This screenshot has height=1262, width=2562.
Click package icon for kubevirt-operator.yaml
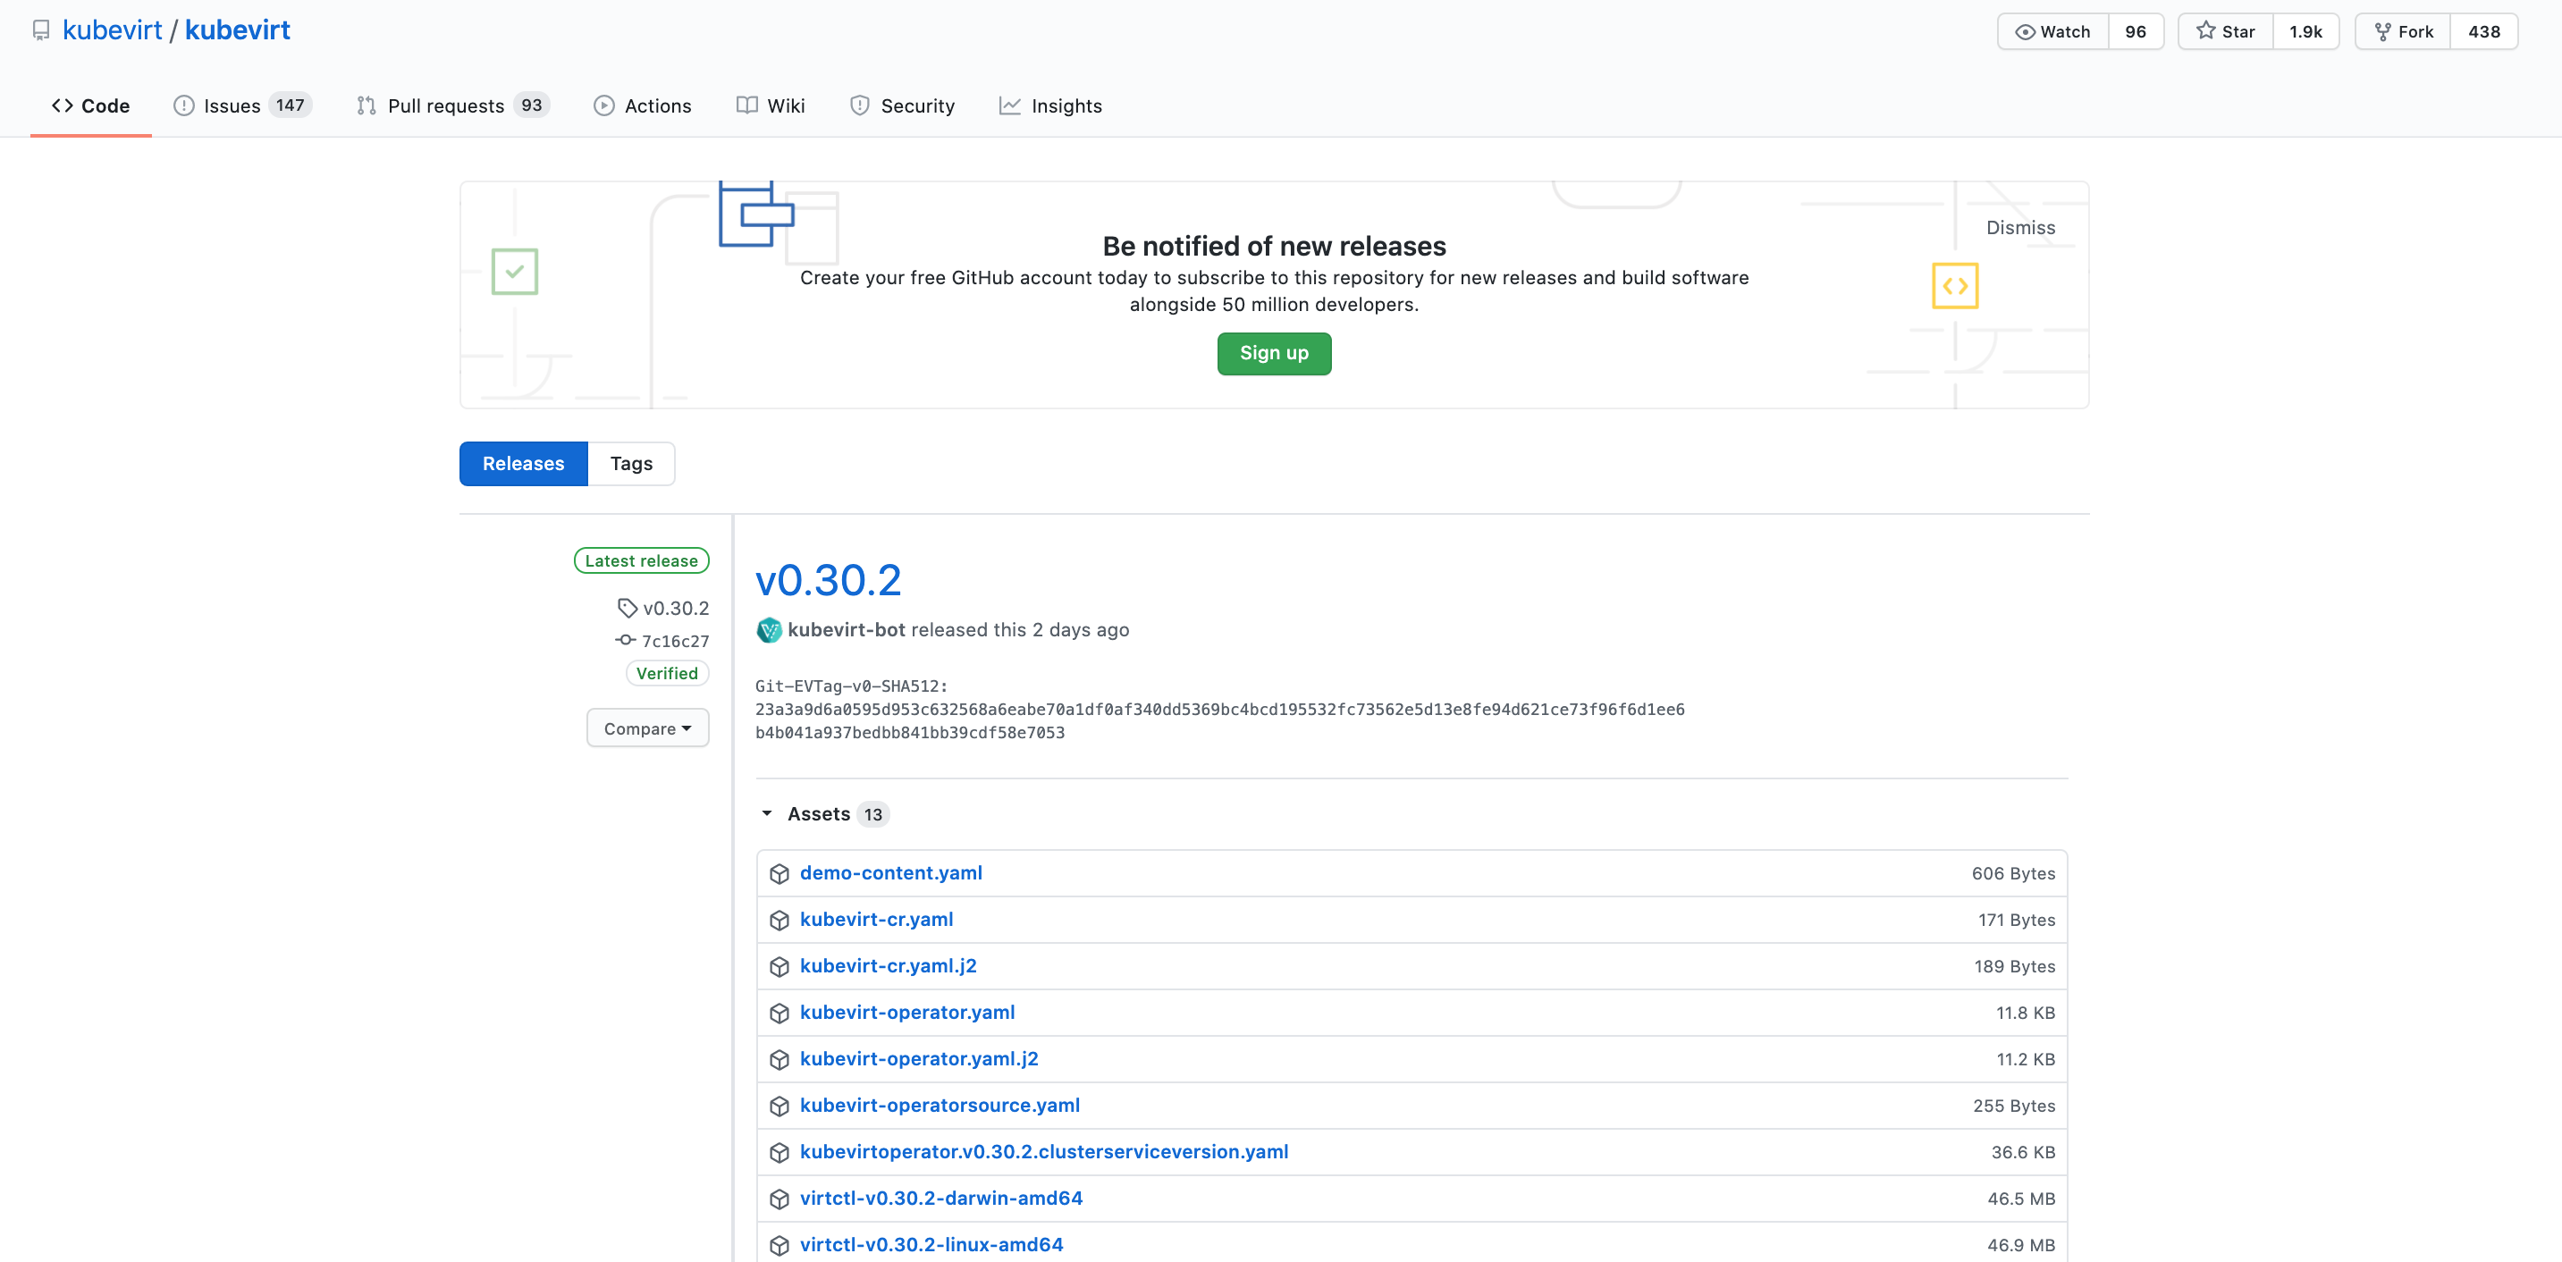(x=780, y=1013)
